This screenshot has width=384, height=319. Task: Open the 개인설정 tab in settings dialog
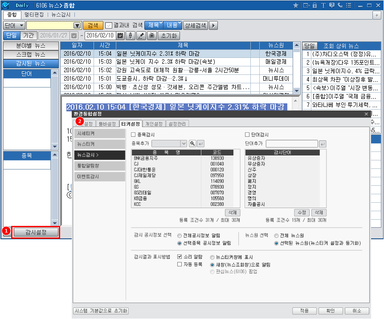point(154,124)
